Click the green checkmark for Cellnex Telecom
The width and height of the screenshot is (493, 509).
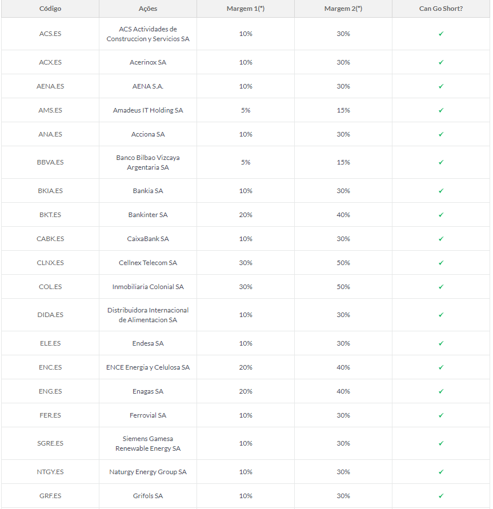click(441, 263)
